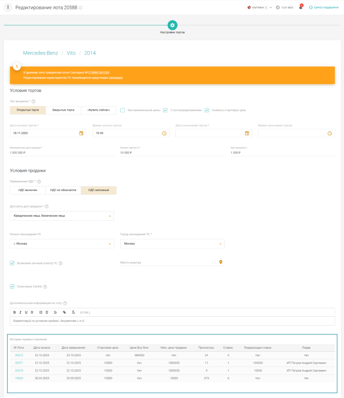This screenshot has width=344, height=398.
Task: Insert link via editor toolbar icon
Action: click(64, 312)
